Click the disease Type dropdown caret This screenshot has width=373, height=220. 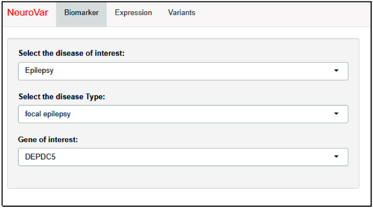[x=336, y=114]
